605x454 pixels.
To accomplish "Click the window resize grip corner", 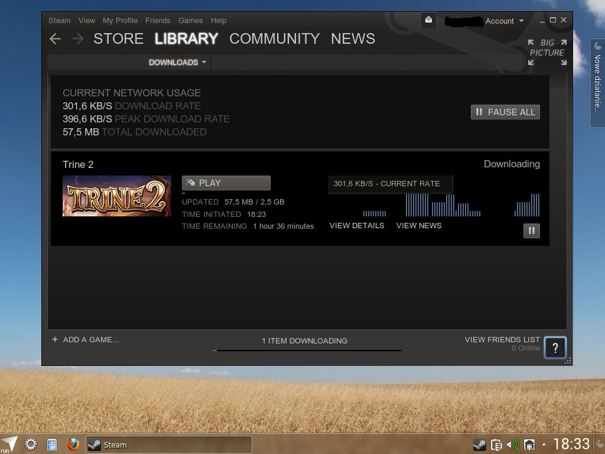I will [568, 361].
